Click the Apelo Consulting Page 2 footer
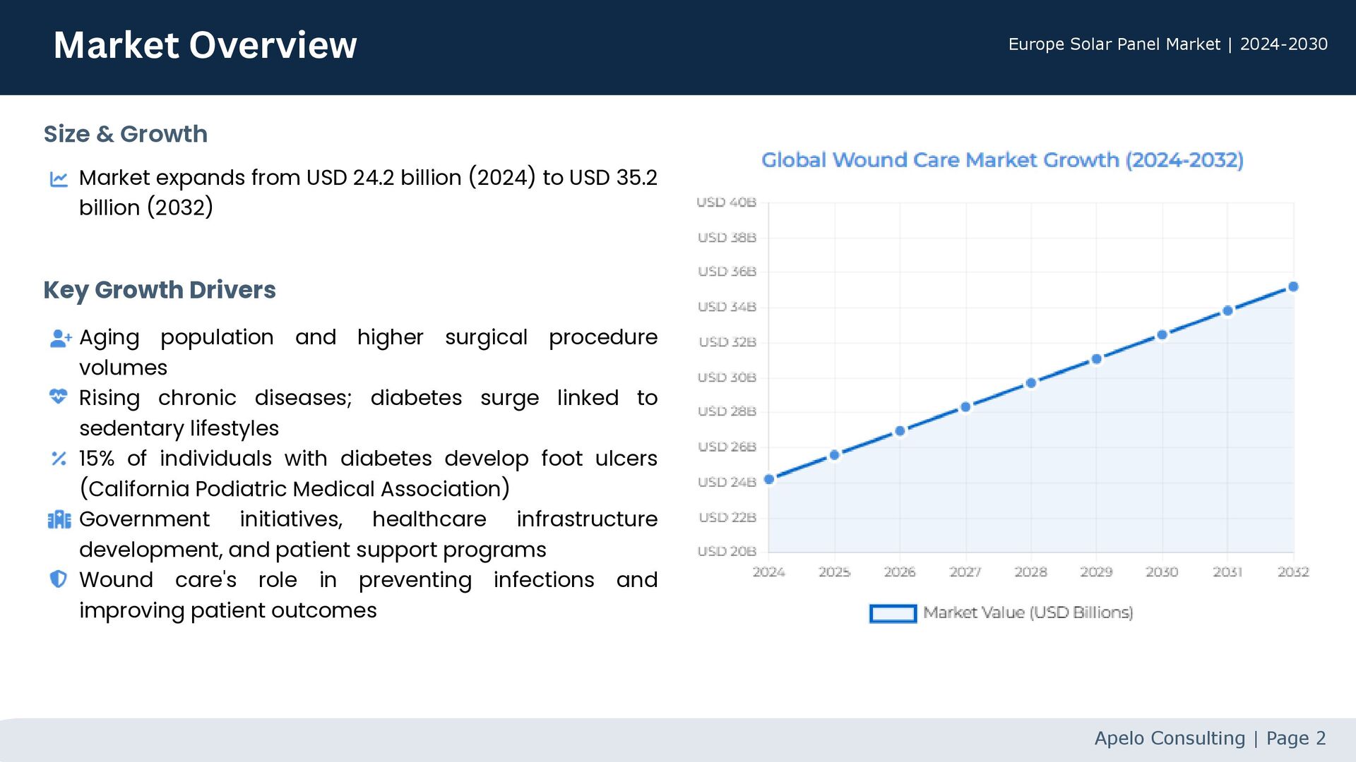Image resolution: width=1356 pixels, height=762 pixels. tap(1210, 738)
